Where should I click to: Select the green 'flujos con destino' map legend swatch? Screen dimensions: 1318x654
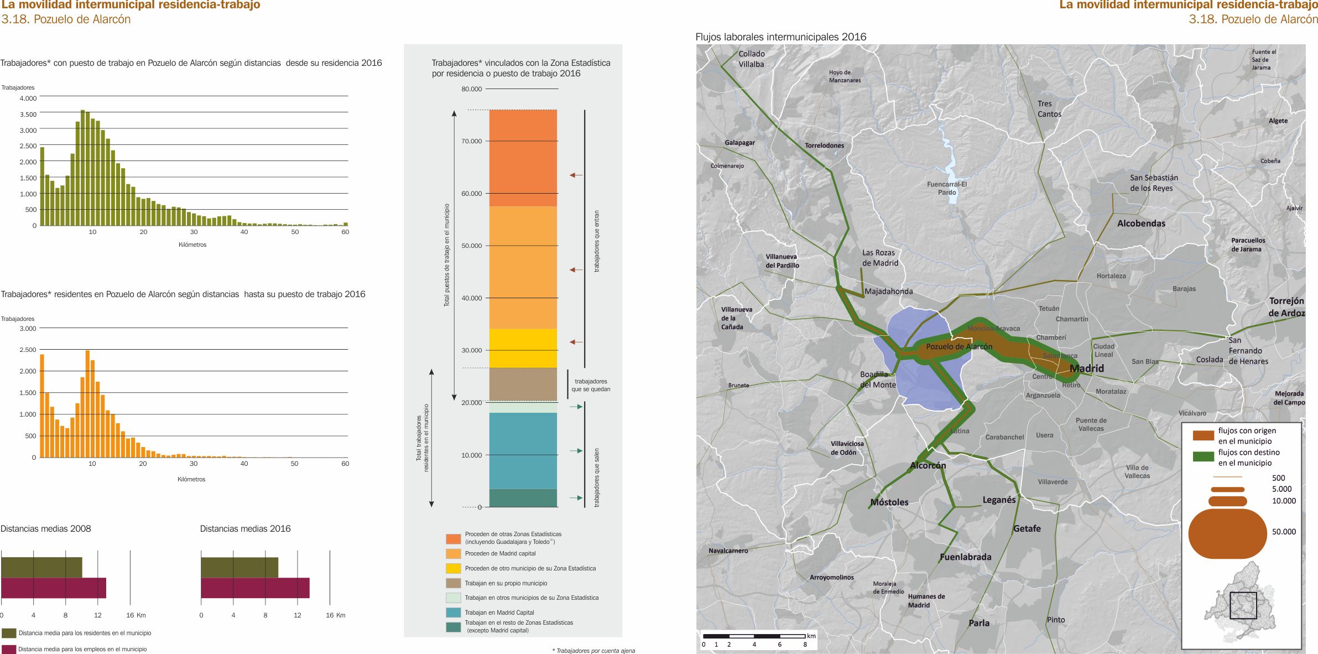tap(1204, 457)
